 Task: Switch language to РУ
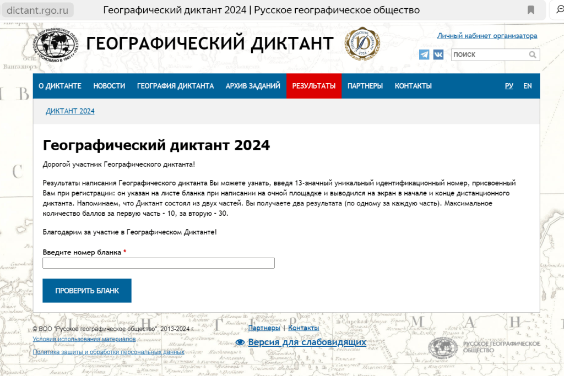click(x=509, y=86)
